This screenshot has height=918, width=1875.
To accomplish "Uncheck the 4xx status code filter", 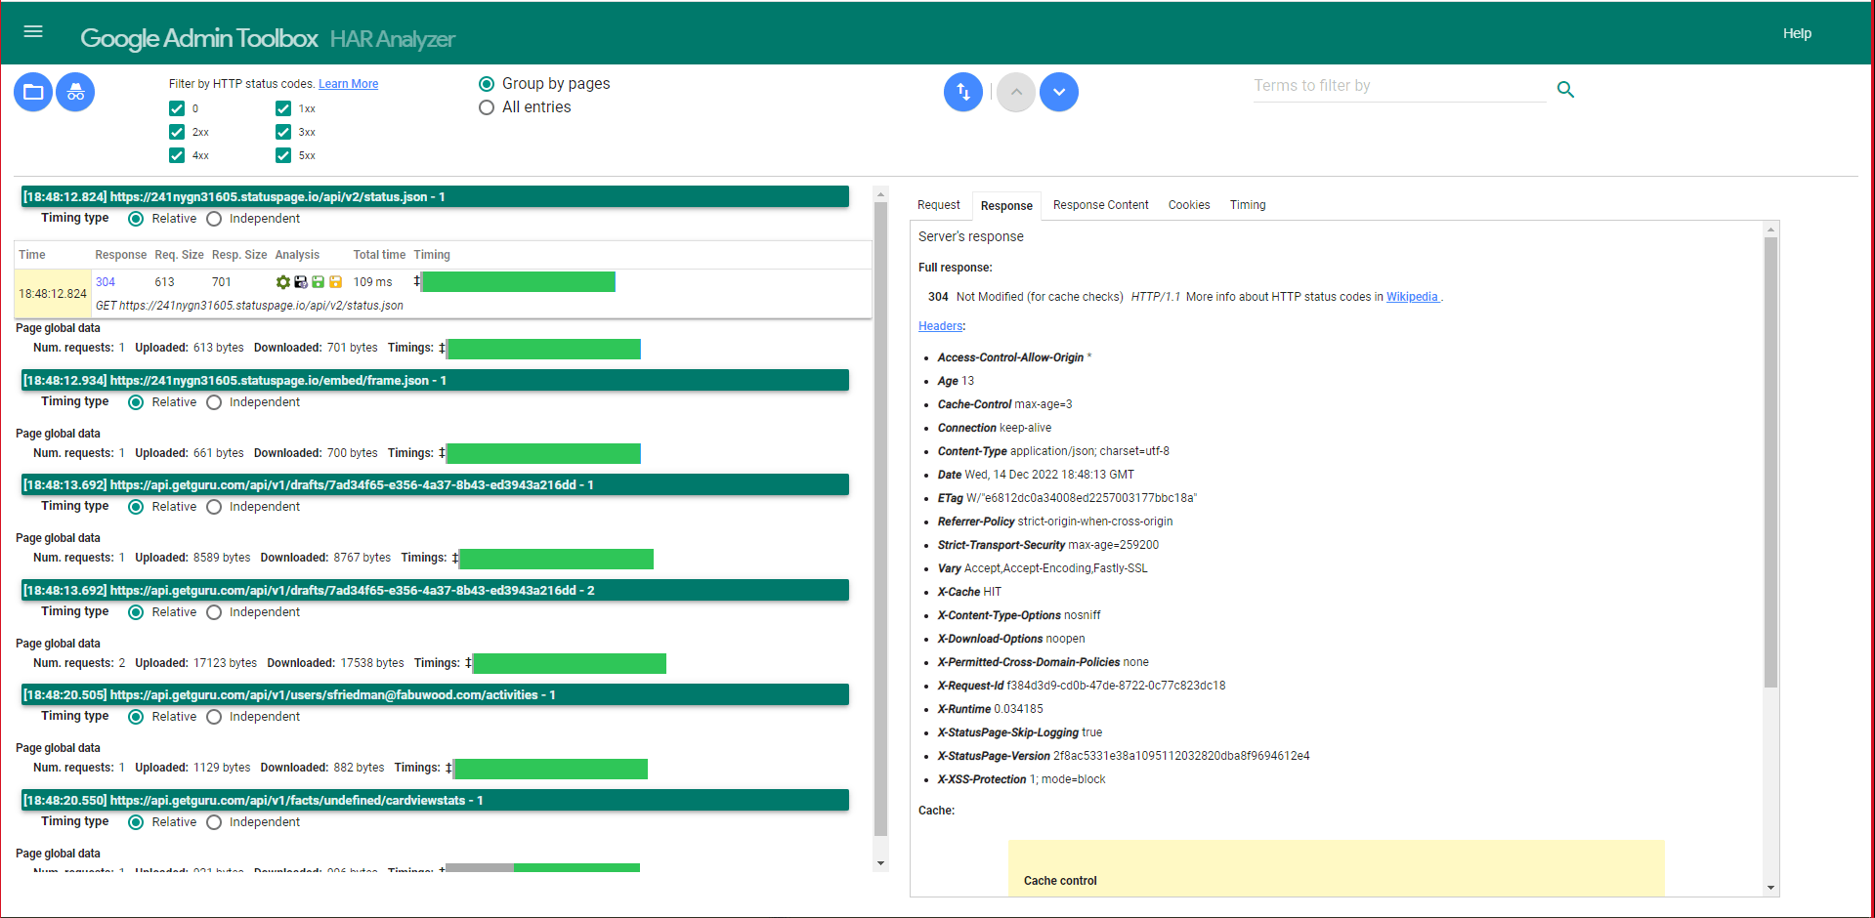I will coord(177,154).
